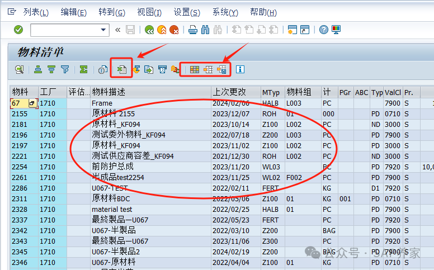The image size is (434, 270).
Task: Jump to the last page icon
Action: 273,30
